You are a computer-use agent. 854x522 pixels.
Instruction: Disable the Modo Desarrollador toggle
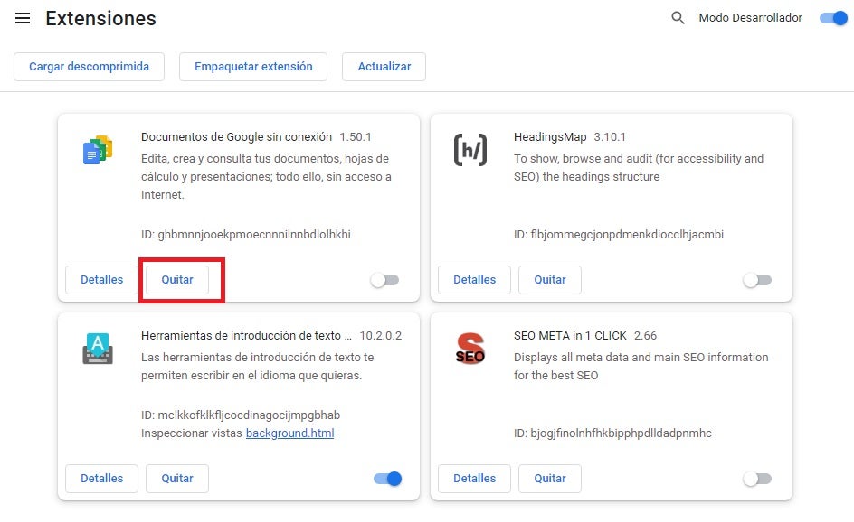point(832,18)
